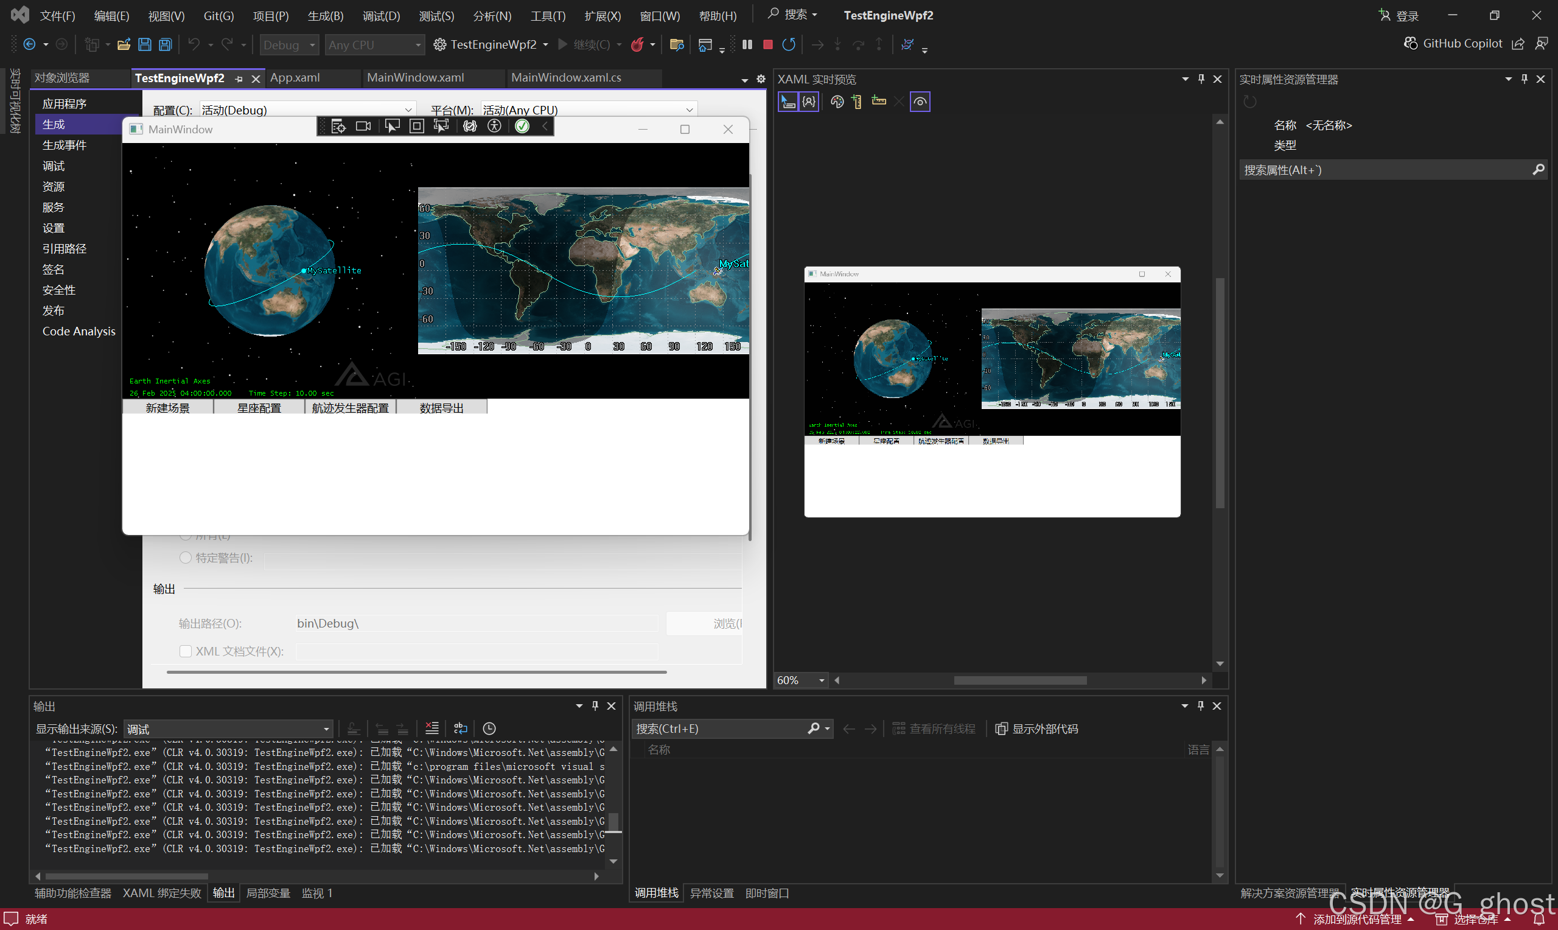Click the 星座配置 button in MainWindow
1558x930 pixels.
click(x=259, y=408)
